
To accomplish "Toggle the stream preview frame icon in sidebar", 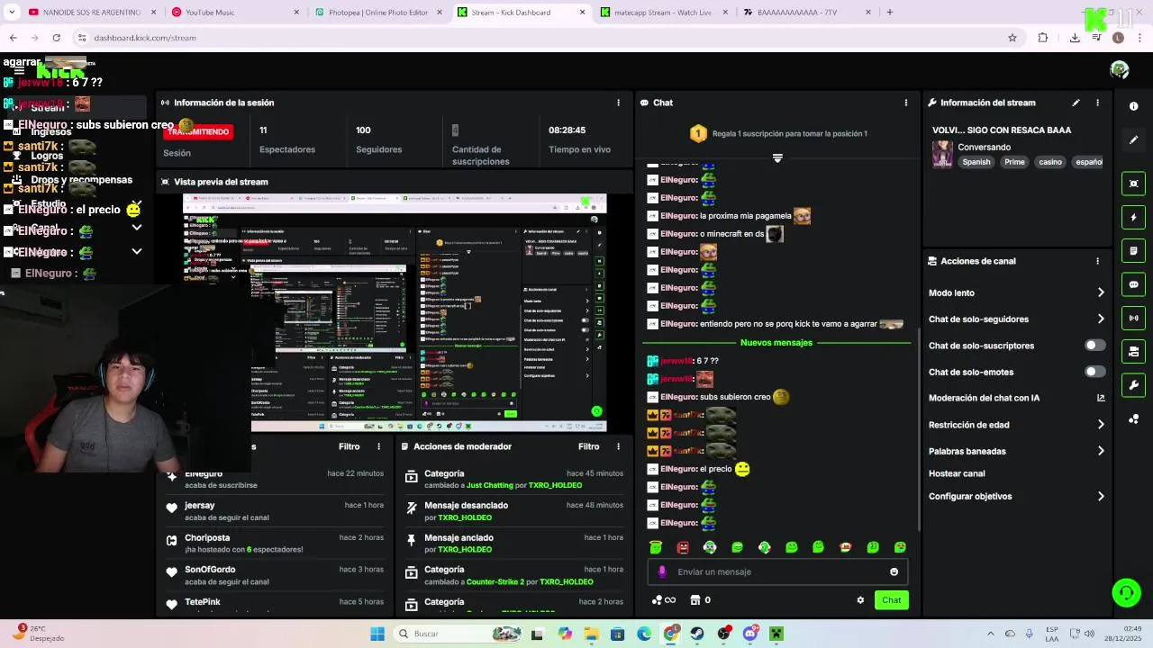I will 1133,184.
